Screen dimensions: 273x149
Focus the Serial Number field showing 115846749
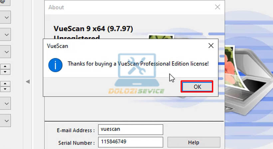[x=131, y=142]
